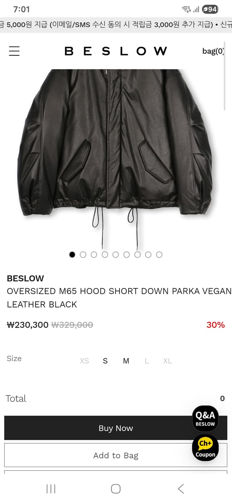Select size L option
This screenshot has width=232, height=503.
click(x=147, y=361)
